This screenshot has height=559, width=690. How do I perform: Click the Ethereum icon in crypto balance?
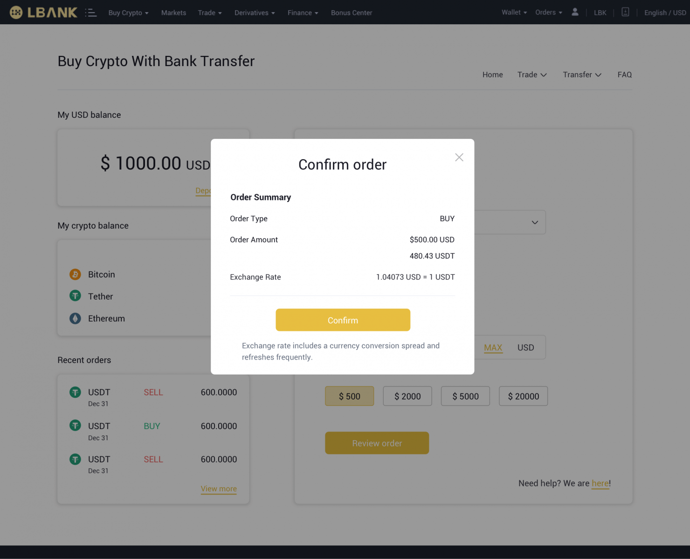tap(75, 318)
